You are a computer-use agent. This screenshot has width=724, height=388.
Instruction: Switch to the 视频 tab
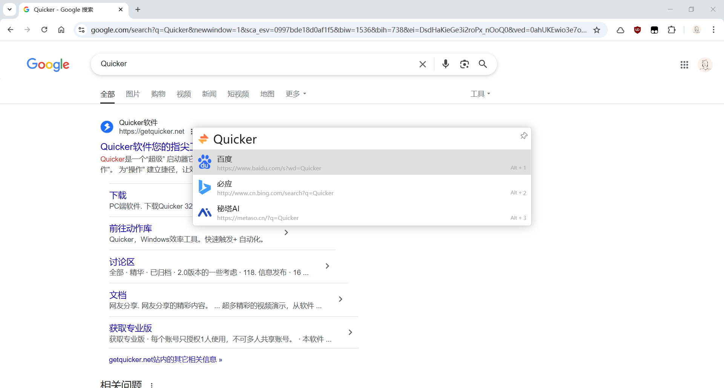(184, 94)
